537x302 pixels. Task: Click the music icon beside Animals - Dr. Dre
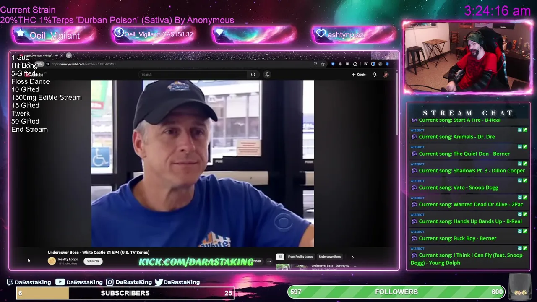[414, 137]
